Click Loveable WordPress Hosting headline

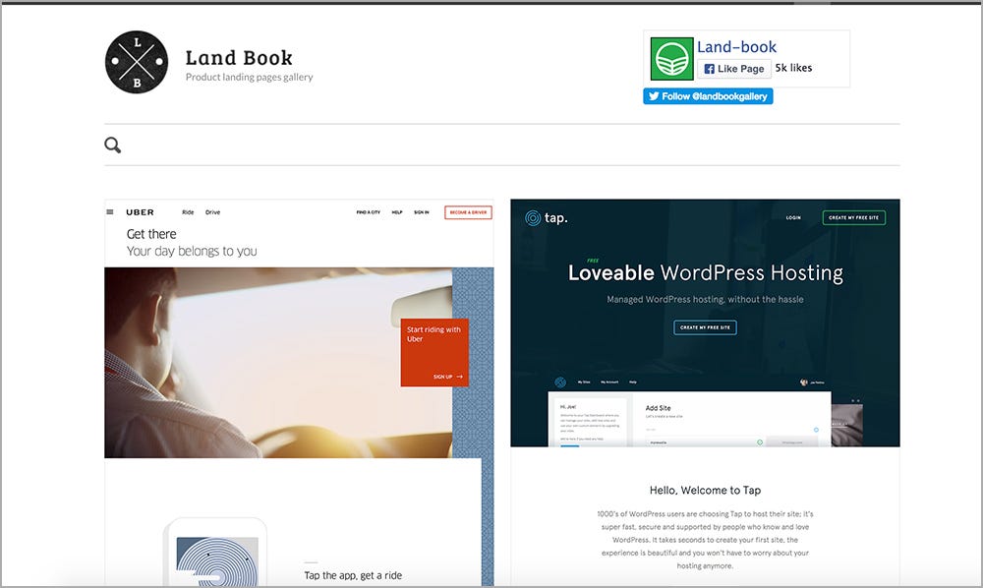coord(705,272)
